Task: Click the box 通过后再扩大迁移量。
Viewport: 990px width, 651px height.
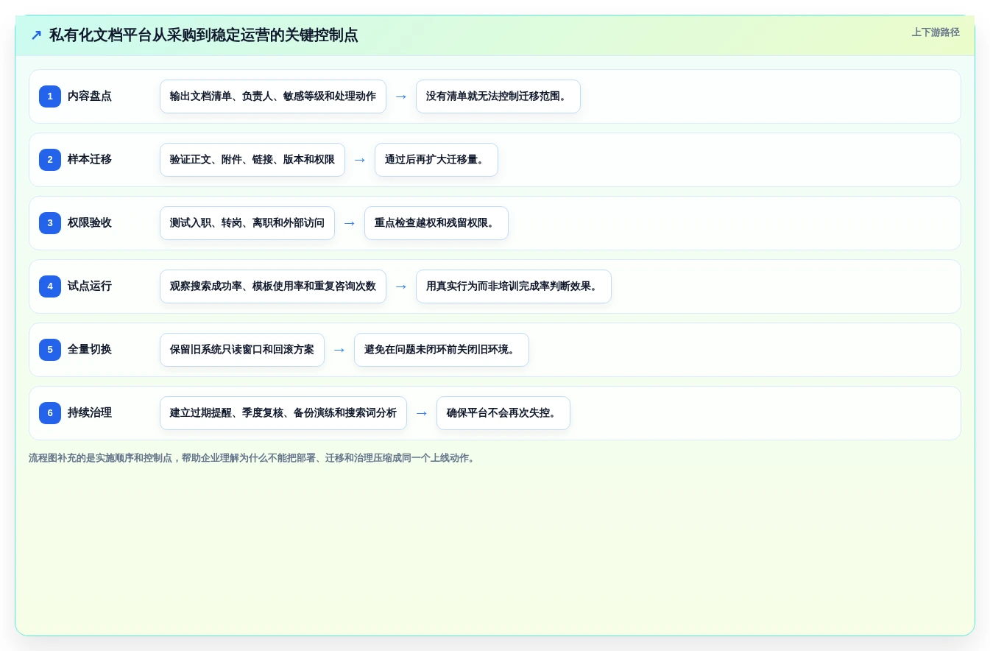Action: tap(436, 160)
